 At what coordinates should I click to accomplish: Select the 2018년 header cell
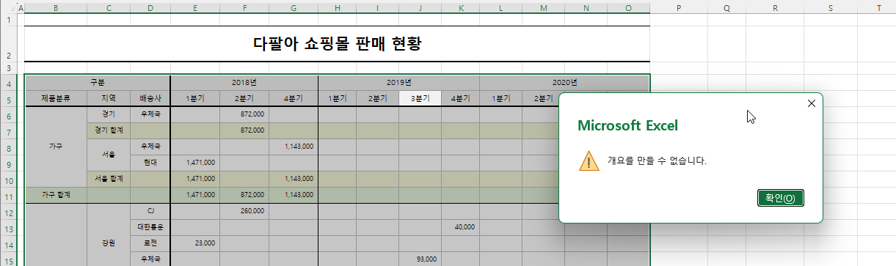pos(244,83)
